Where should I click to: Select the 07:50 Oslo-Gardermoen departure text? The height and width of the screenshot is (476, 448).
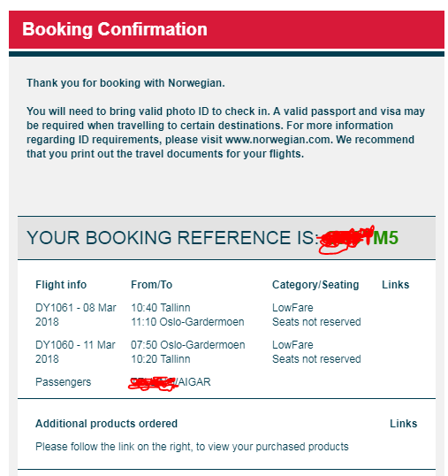(188, 345)
